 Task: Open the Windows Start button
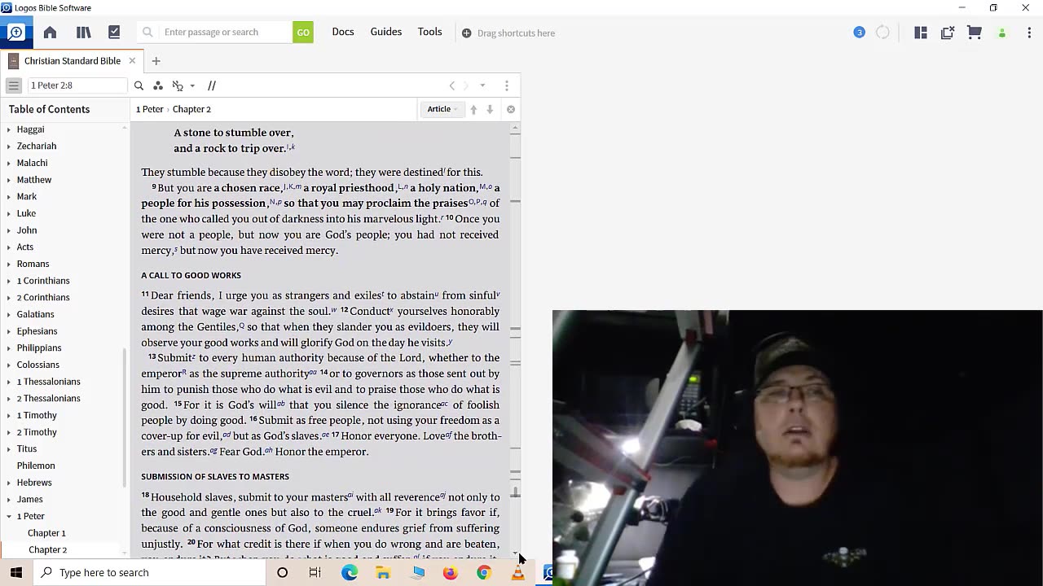click(x=16, y=572)
